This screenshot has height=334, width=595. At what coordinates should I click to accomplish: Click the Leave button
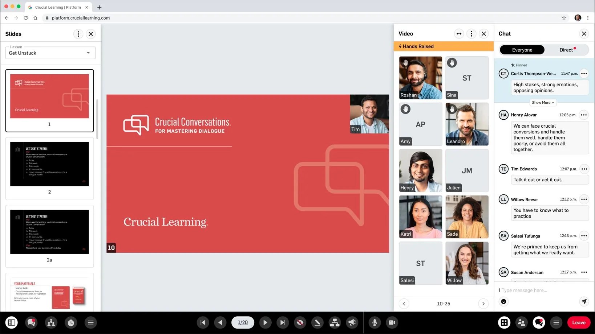(x=578, y=322)
